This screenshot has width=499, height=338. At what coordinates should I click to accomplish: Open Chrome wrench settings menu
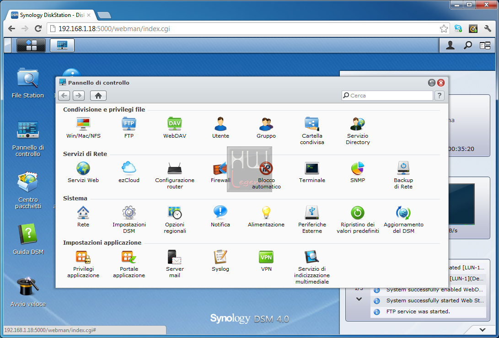[x=488, y=29]
